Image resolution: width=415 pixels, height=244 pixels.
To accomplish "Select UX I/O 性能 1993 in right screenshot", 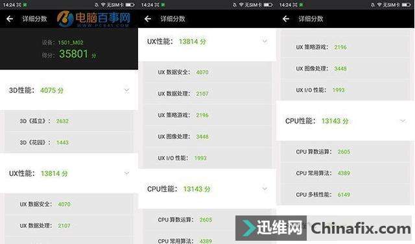I will pos(346,90).
